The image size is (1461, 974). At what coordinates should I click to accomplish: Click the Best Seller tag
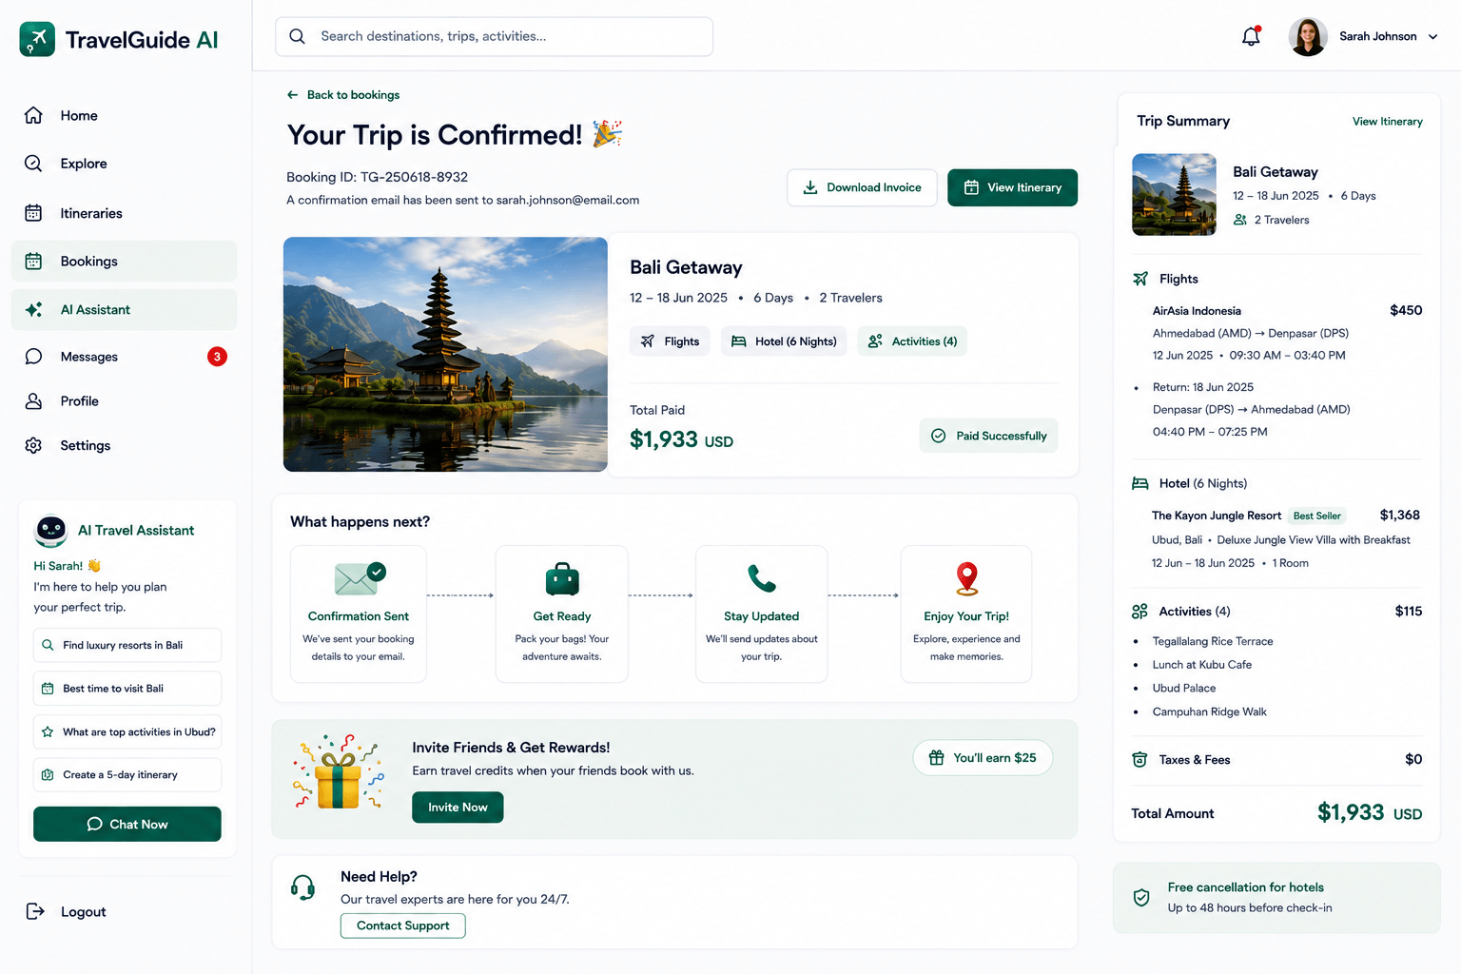(1316, 516)
